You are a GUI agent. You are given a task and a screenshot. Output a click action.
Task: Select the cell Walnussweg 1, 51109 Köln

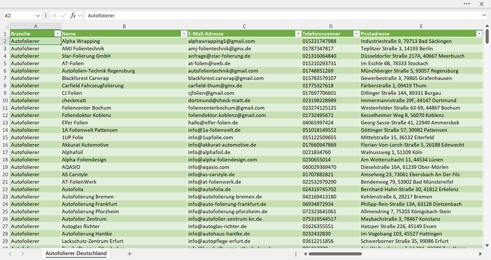(421, 152)
